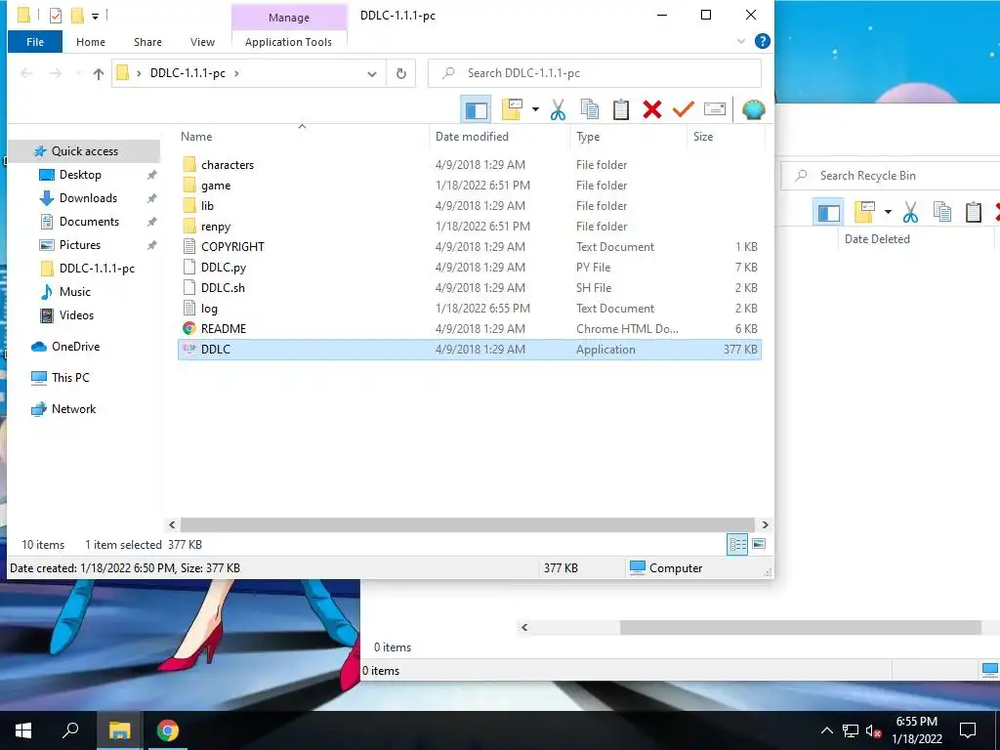Screen dimensions: 1000x750
Task: Click the Help question mark icon
Action: [762, 41]
